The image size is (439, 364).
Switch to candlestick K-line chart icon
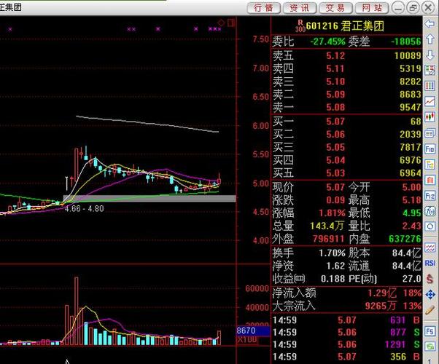pos(430,116)
